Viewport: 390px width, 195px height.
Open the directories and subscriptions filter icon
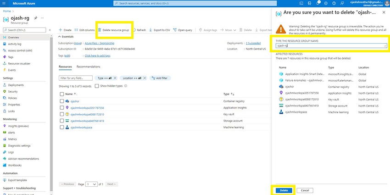pos(309,3)
